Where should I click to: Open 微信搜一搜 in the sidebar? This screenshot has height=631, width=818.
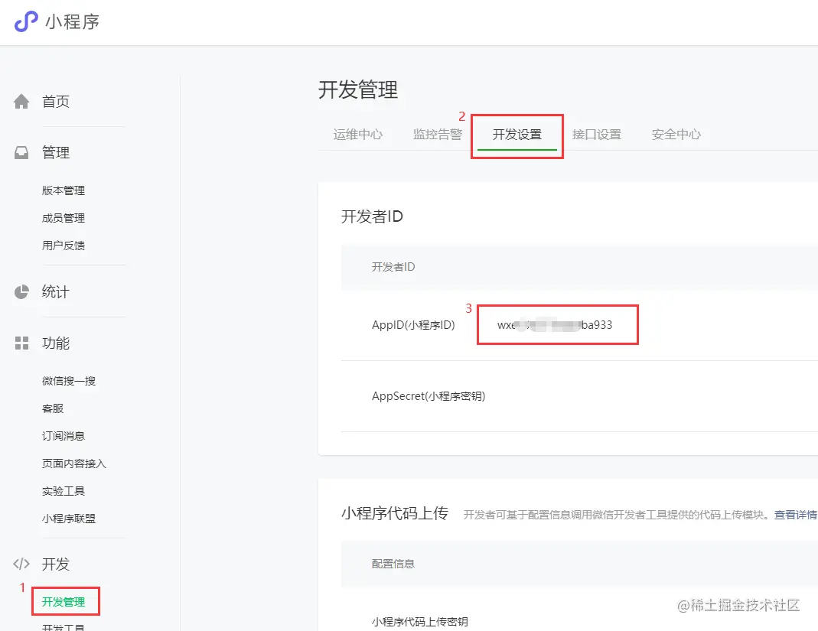point(69,381)
